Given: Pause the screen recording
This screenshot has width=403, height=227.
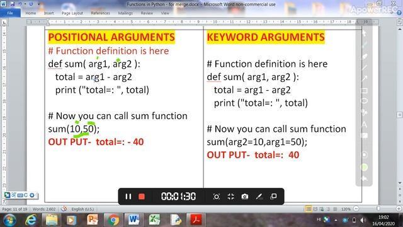Looking at the screenshot, I should tap(128, 197).
